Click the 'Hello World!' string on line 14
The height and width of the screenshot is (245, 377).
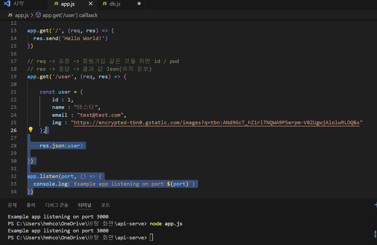click(x=83, y=38)
